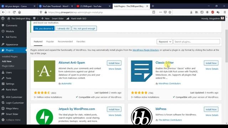Click Install Now for bbPress
Image resolution: width=228 pixels, height=128 pixels.
tap(211, 110)
